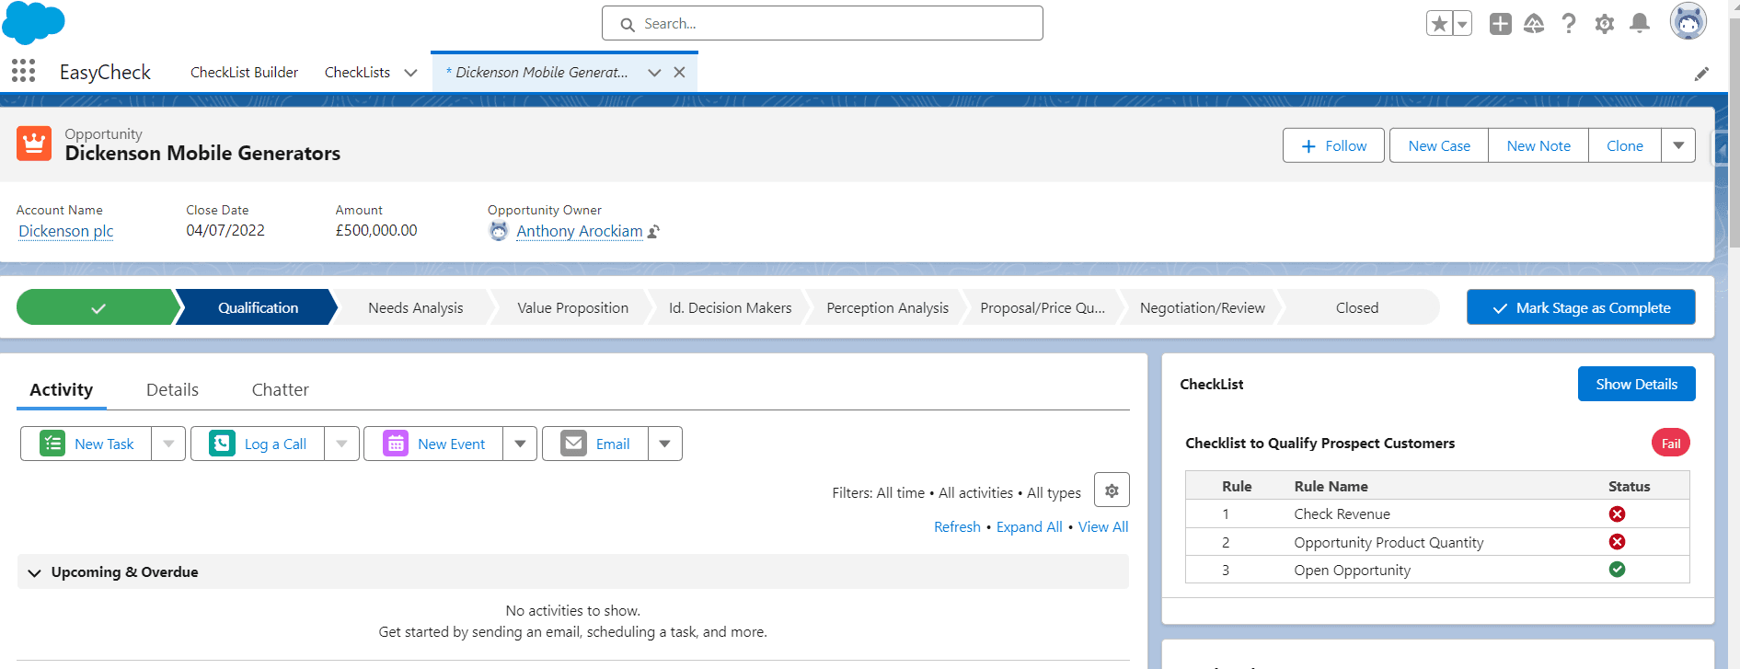1740x669 pixels.
Task: Click the Expand All link
Action: [x=1029, y=526]
